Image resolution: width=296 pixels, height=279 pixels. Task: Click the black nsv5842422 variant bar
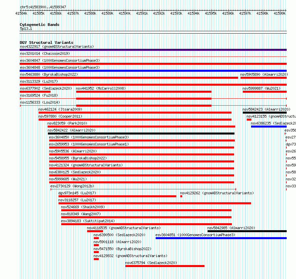coord(141,134)
